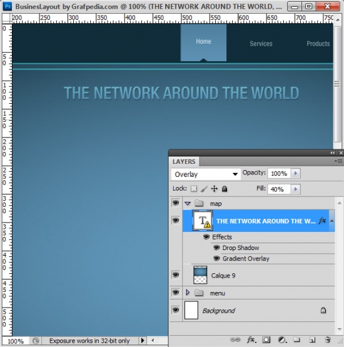This screenshot has height=347, width=344.
Task: Click the layers list scroll down arrow
Action: tap(340, 329)
